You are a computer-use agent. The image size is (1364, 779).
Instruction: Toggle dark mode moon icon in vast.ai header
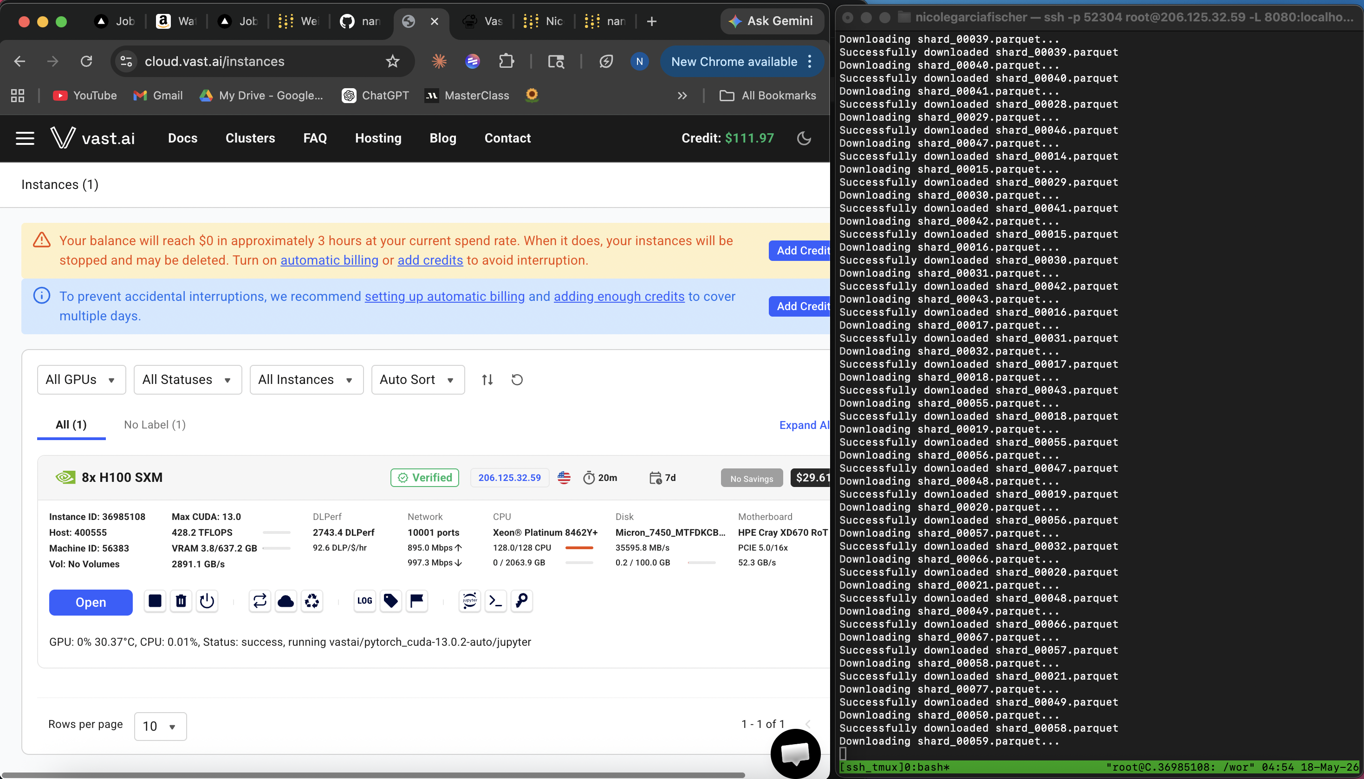point(804,138)
